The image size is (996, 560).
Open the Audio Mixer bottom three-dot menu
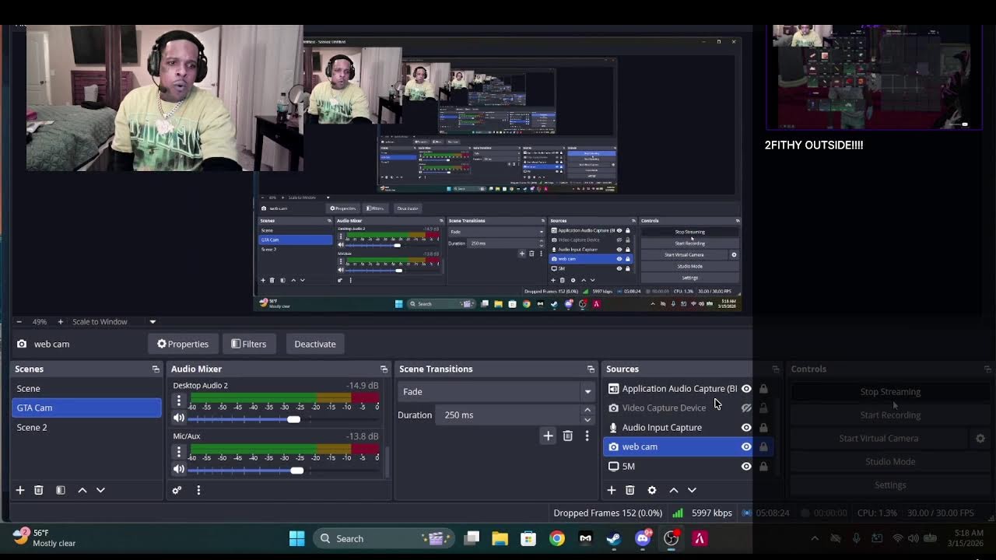198,490
